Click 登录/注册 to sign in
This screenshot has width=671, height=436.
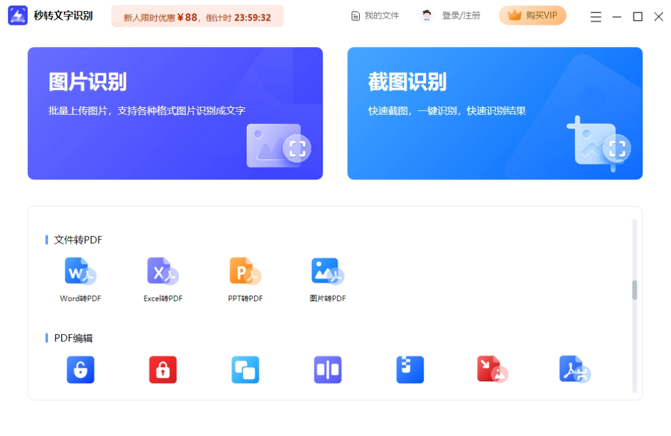click(451, 16)
